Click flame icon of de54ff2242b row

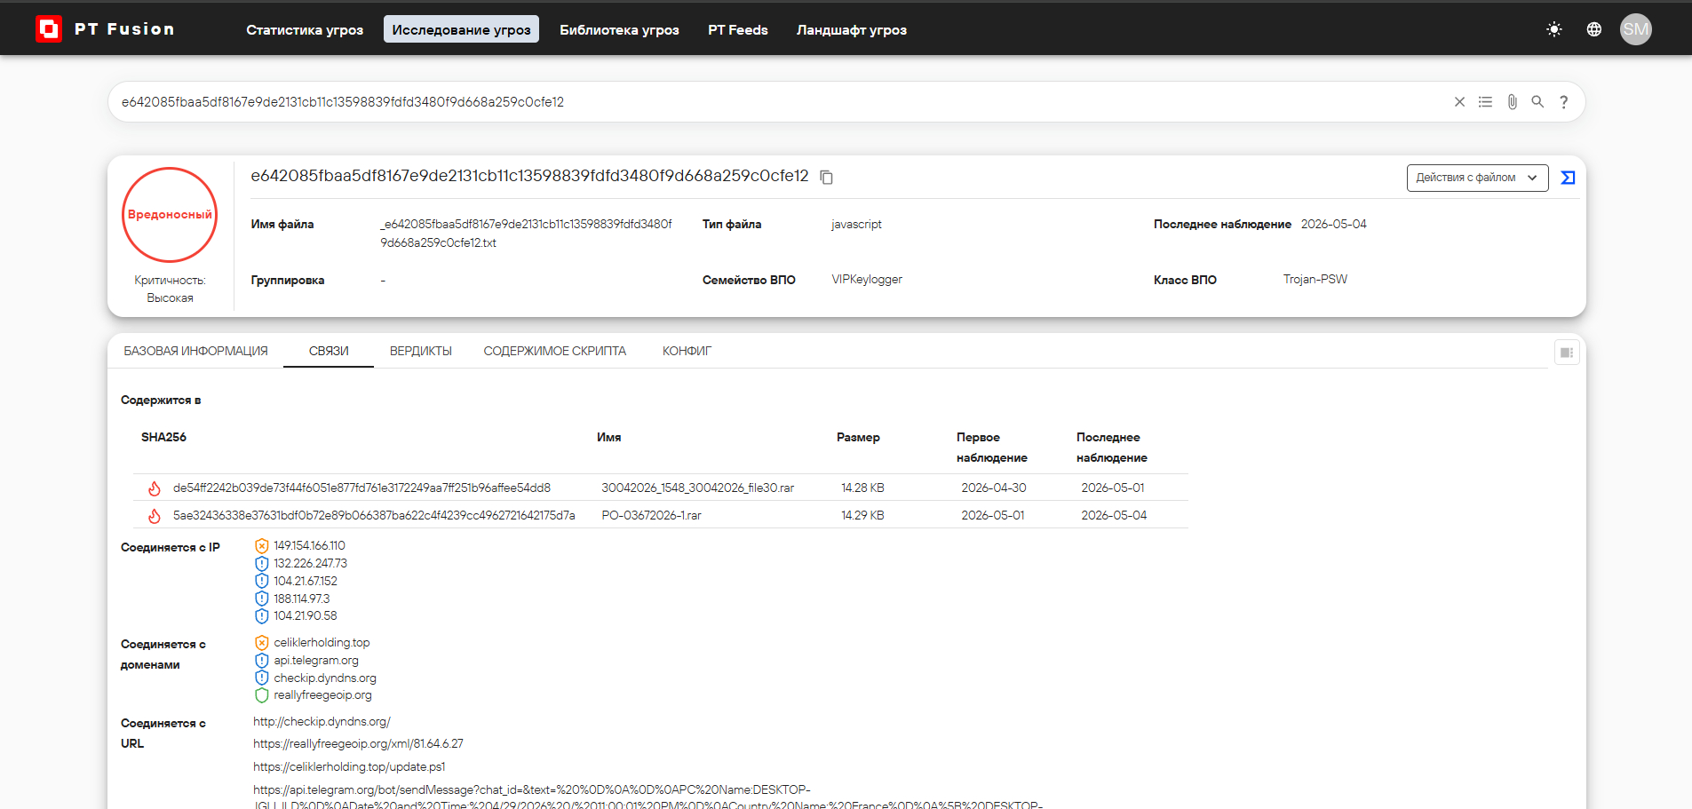click(x=155, y=488)
